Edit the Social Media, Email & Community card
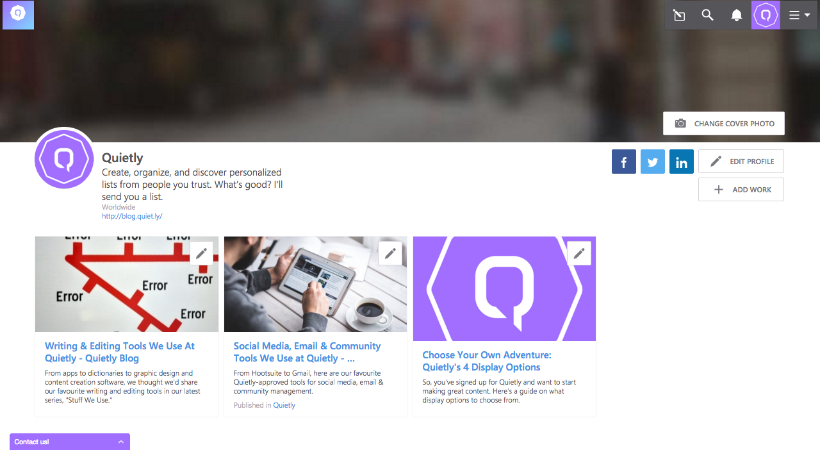 click(391, 253)
